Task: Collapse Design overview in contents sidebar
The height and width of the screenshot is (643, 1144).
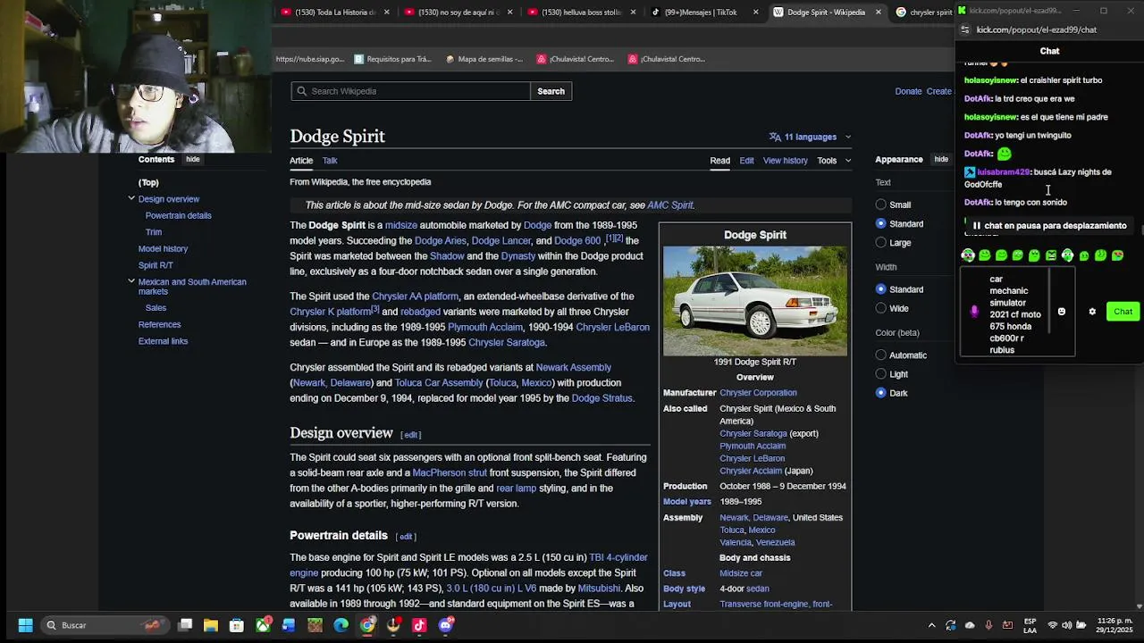Action: (x=131, y=198)
